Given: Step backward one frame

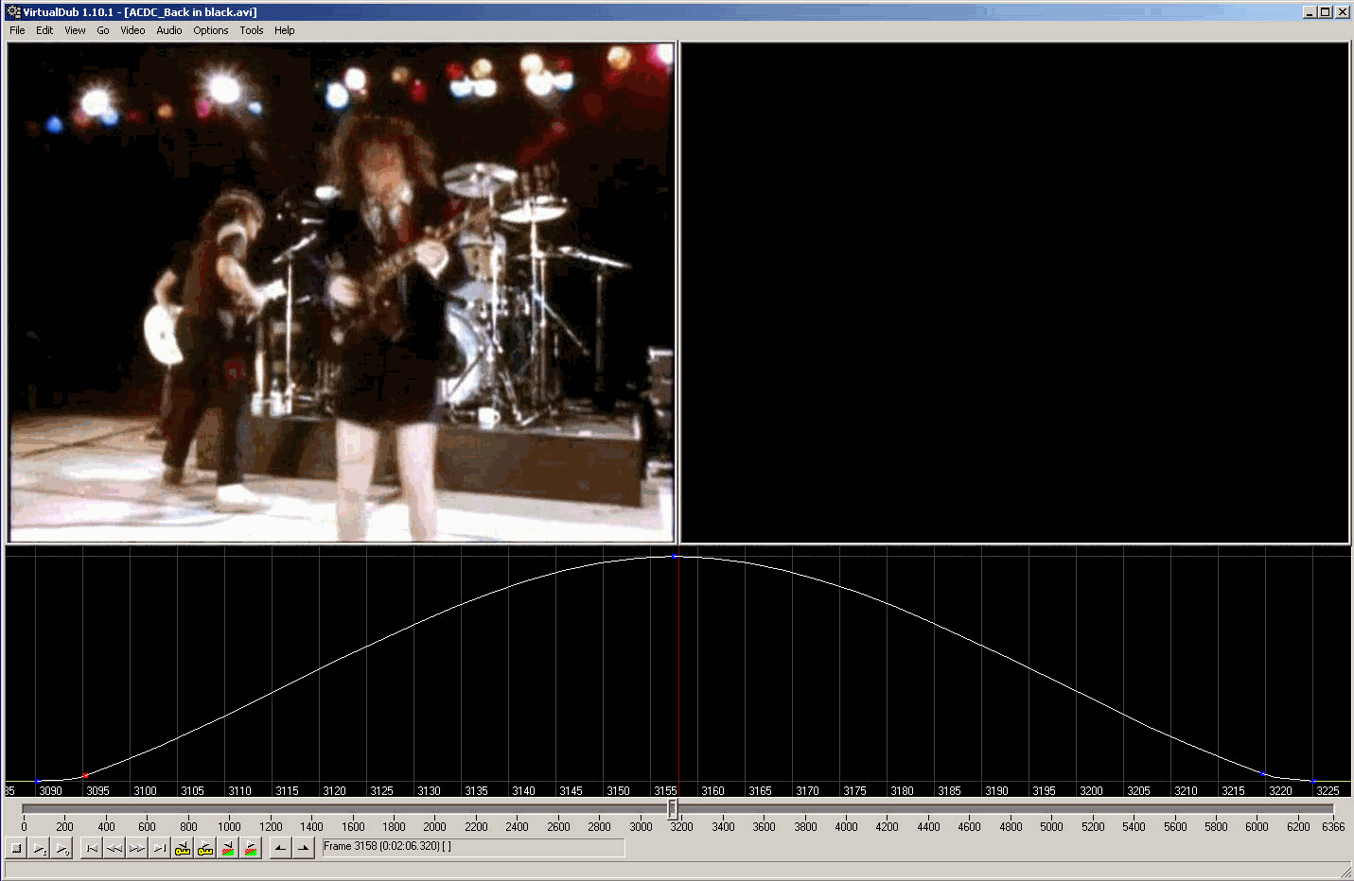Looking at the screenshot, I should [x=114, y=848].
